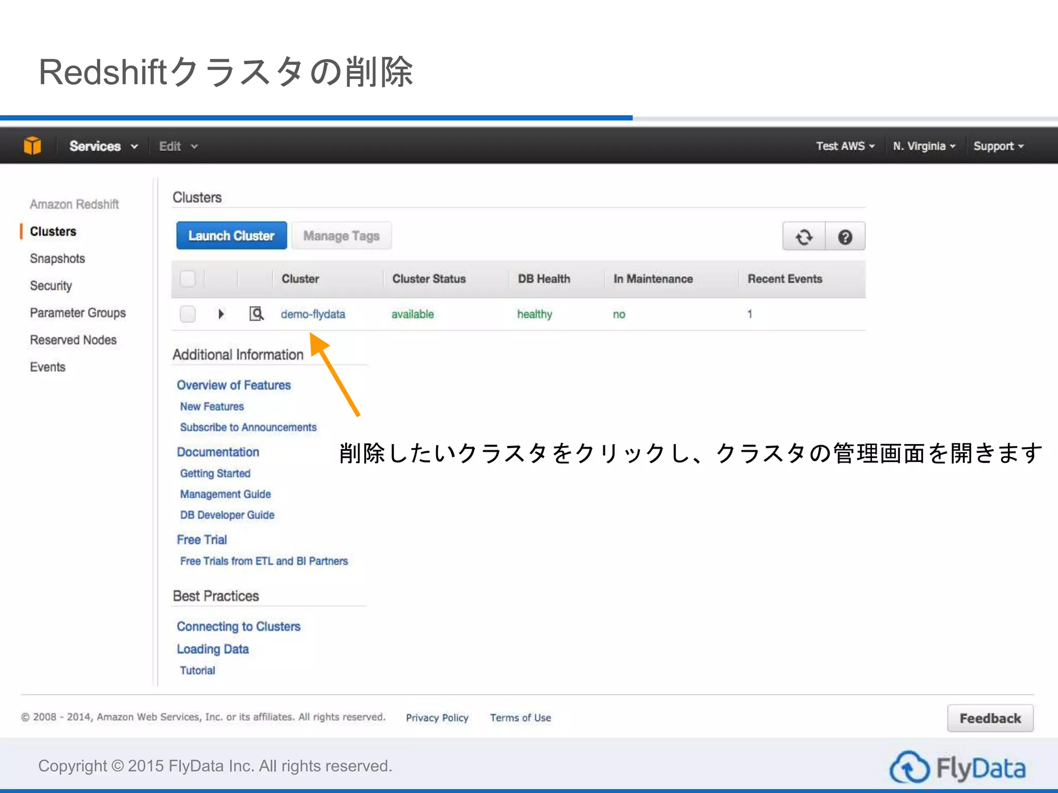Open Subscribe to Announcements link
The width and height of the screenshot is (1058, 793).
(x=248, y=427)
